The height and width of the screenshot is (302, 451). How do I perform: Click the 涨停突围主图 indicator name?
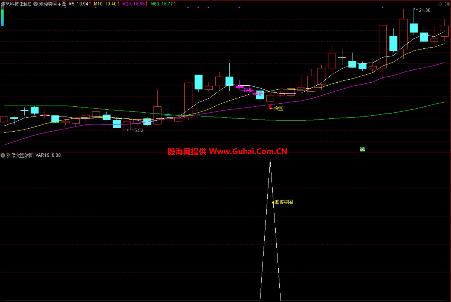[x=53, y=4]
